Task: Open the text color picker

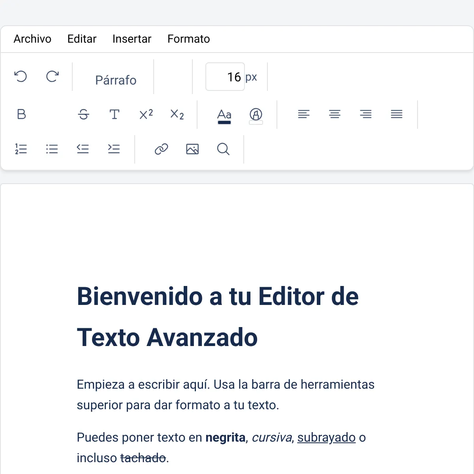Action: [224, 116]
